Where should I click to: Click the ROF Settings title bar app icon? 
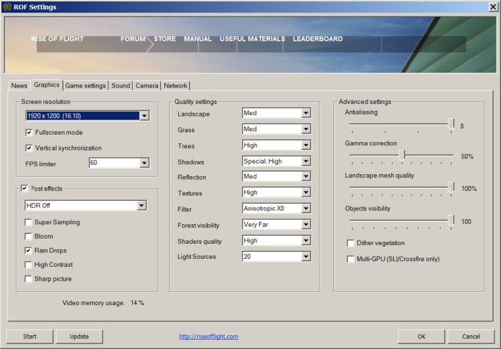pos(7,7)
